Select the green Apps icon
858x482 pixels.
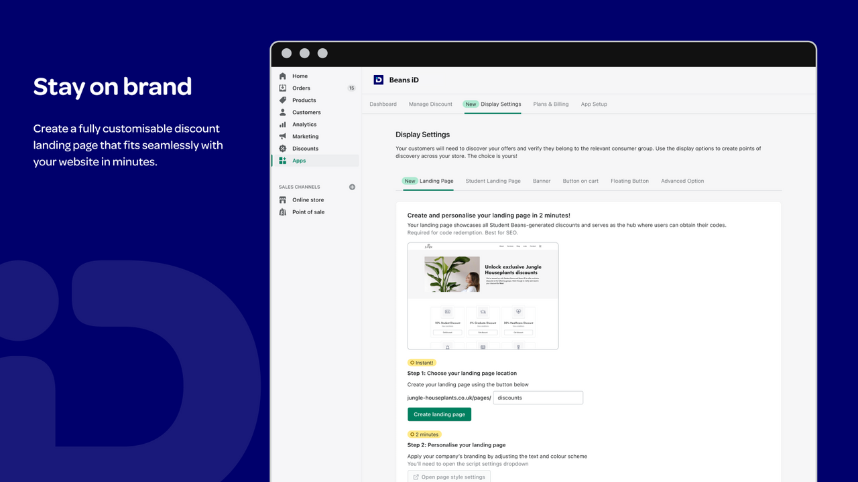[283, 160]
